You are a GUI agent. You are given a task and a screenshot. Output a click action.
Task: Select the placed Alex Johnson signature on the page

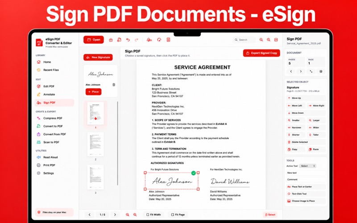point(172,181)
